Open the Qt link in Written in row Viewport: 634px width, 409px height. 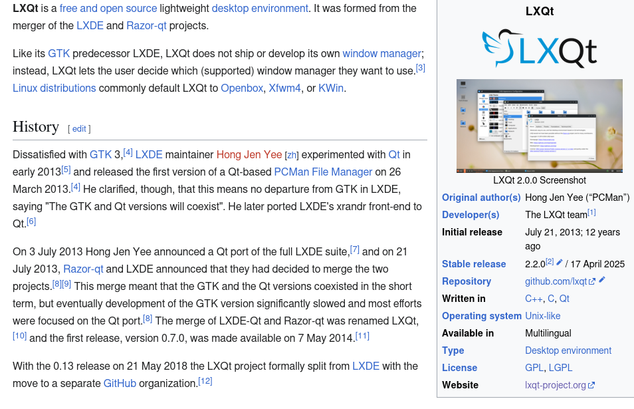click(564, 299)
